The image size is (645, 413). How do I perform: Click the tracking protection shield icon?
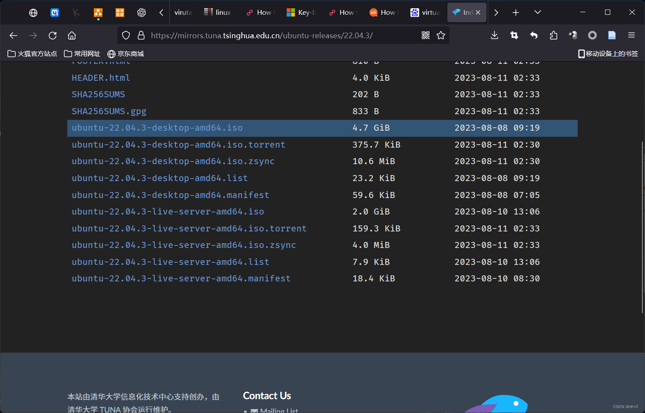pyautogui.click(x=126, y=35)
